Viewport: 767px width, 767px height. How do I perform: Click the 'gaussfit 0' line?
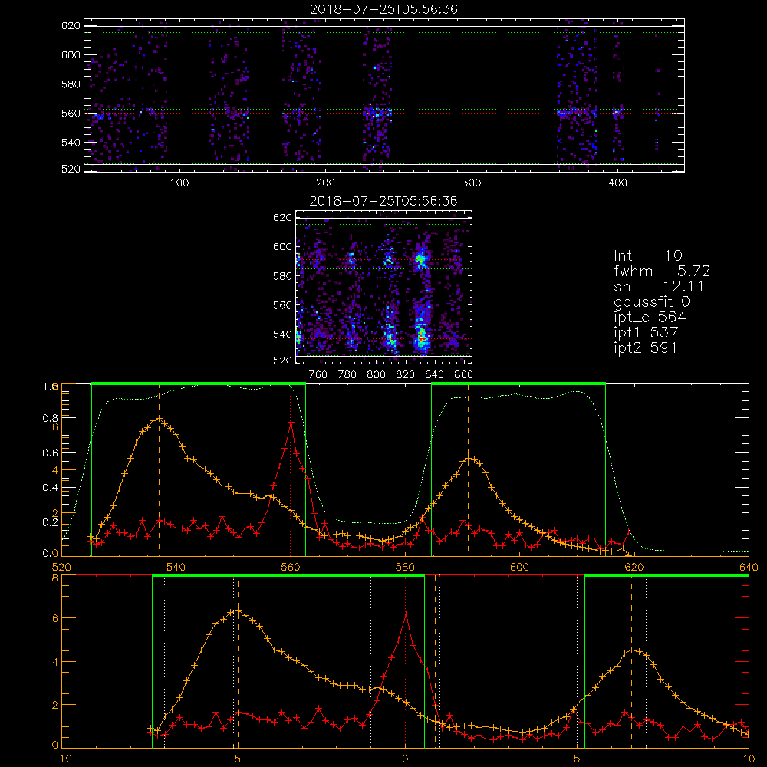(651, 301)
